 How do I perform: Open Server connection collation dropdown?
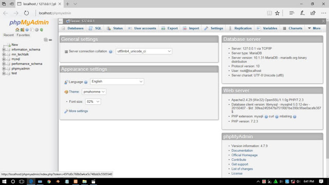[x=144, y=51]
